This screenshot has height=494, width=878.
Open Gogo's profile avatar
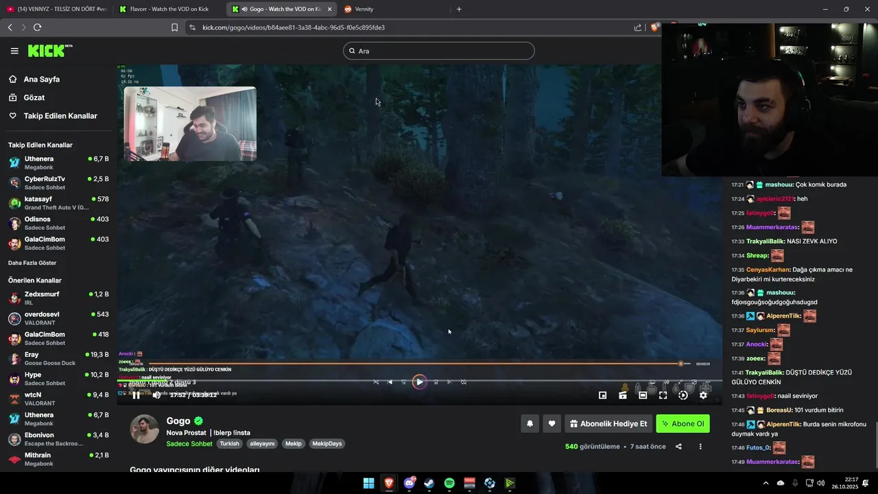click(145, 429)
